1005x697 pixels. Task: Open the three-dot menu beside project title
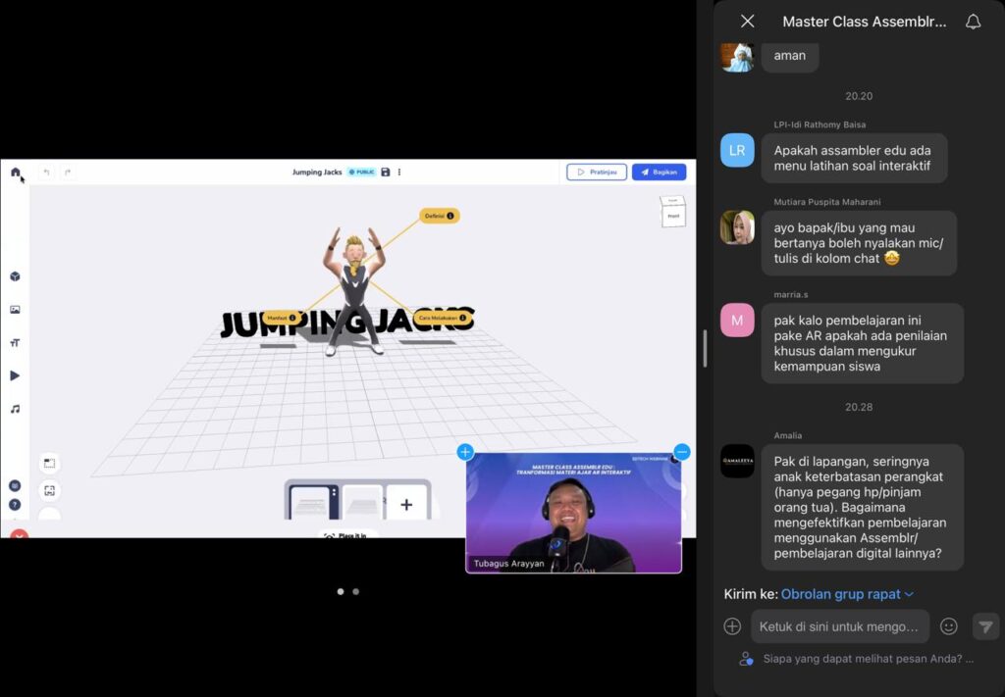(399, 173)
